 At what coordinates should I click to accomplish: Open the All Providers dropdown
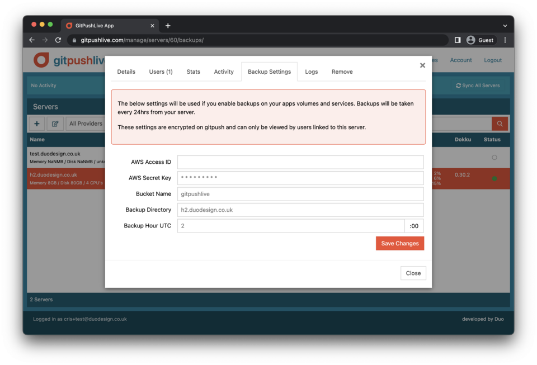86,124
